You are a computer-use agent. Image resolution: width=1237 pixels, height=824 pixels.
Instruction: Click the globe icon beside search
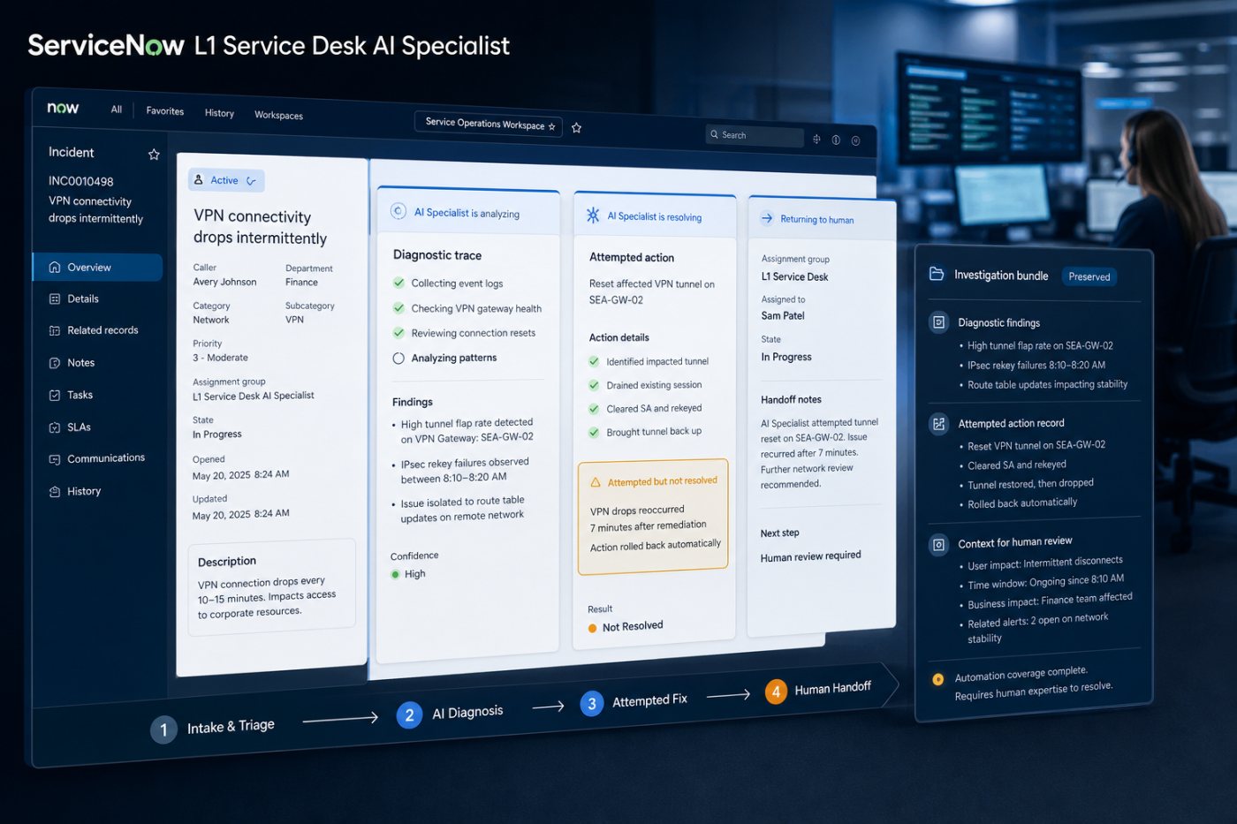pyautogui.click(x=816, y=139)
